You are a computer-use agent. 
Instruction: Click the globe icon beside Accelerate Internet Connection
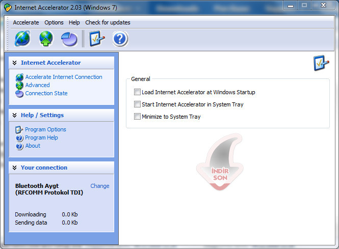(x=19, y=77)
